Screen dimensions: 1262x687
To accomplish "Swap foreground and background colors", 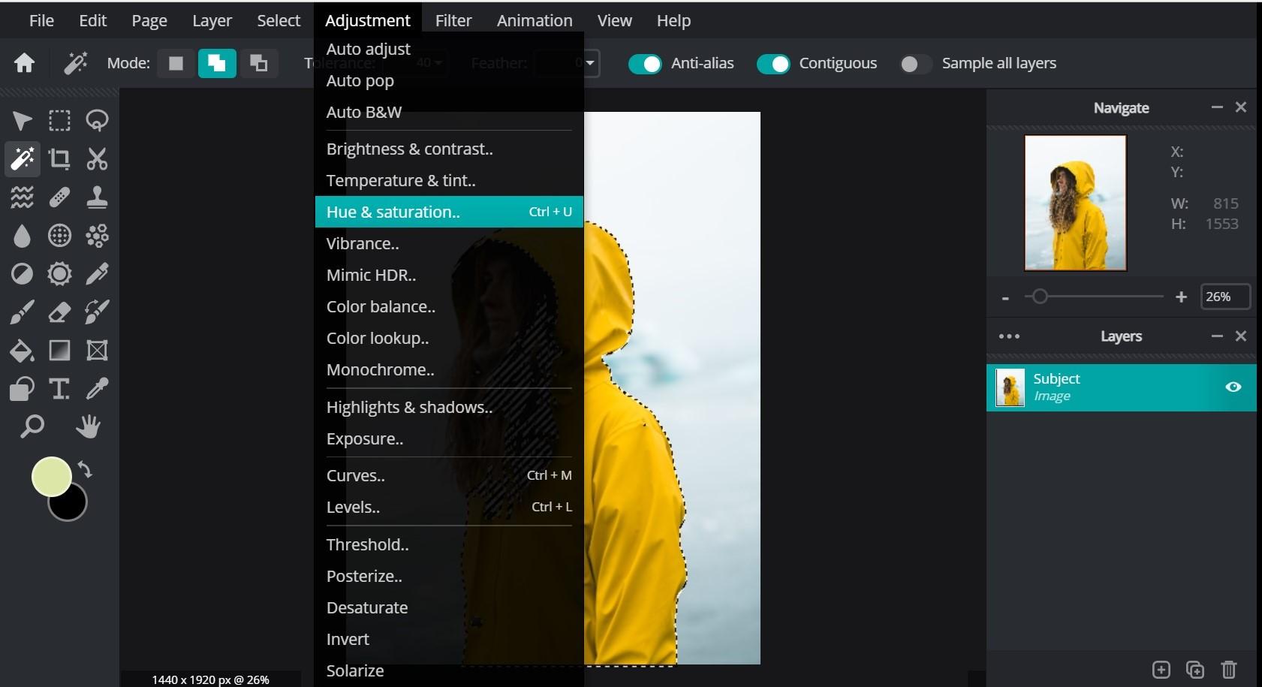I will [x=85, y=470].
